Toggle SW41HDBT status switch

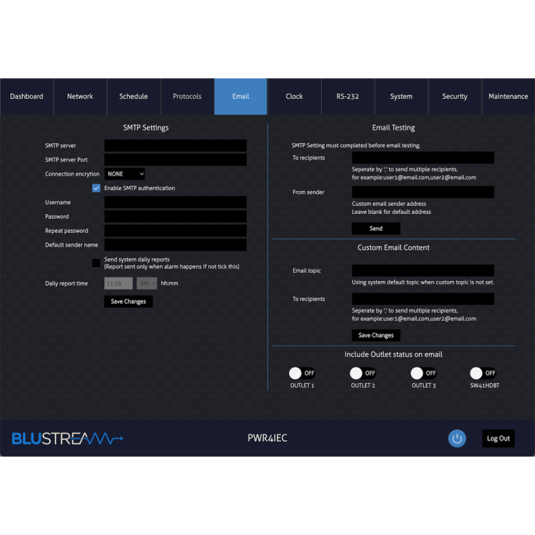coord(484,373)
